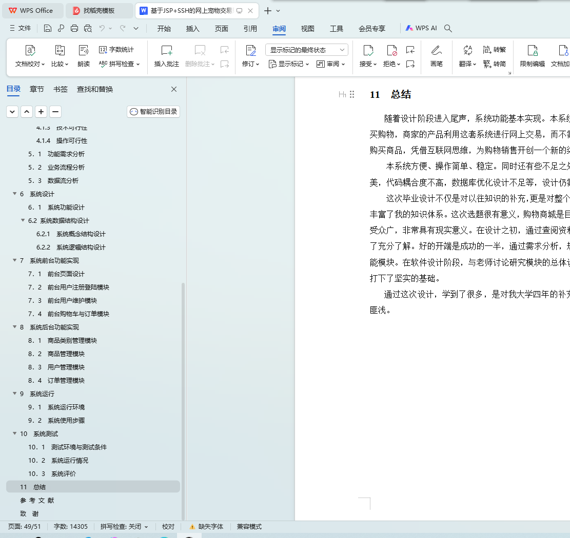
Task: Convert text with 转繁
Action: point(495,49)
